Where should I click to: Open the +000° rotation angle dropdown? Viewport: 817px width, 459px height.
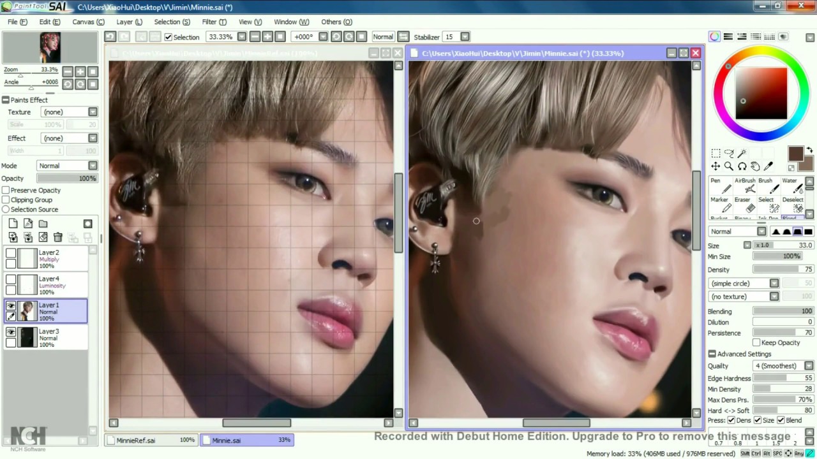[323, 37]
